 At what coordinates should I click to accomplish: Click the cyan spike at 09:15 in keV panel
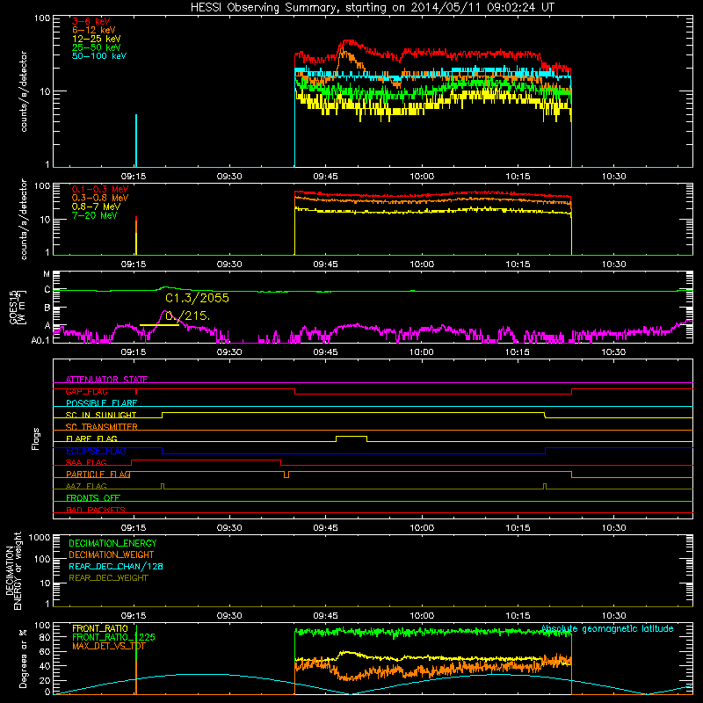click(x=136, y=141)
